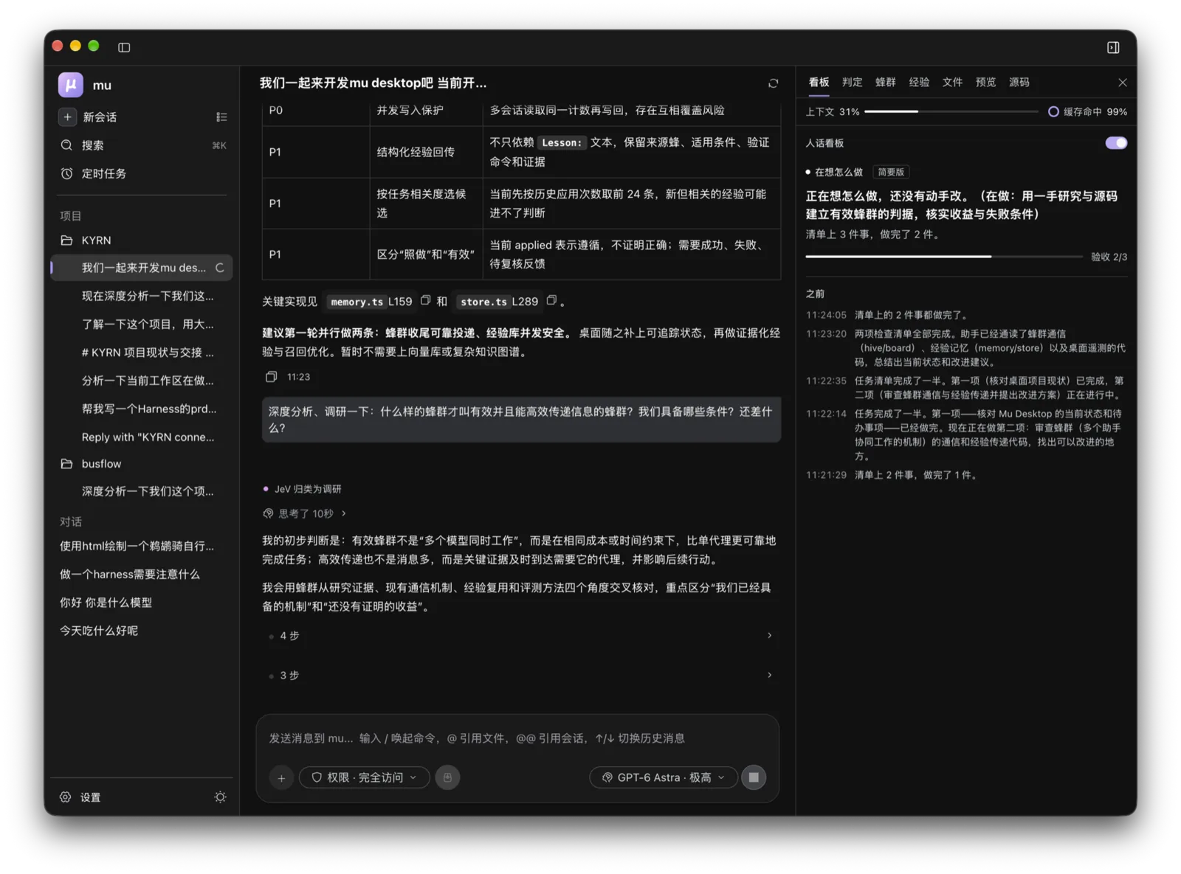Image resolution: width=1181 pixels, height=874 pixels.
Task: Open 设置 at the sidebar bottom
Action: [x=80, y=797]
